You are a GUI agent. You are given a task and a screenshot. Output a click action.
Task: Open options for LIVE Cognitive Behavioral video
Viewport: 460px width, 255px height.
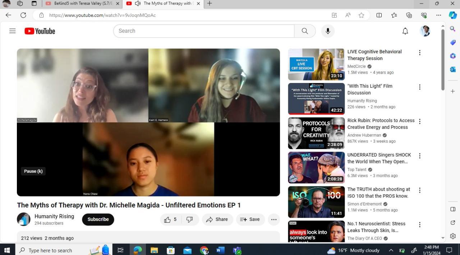419,53
